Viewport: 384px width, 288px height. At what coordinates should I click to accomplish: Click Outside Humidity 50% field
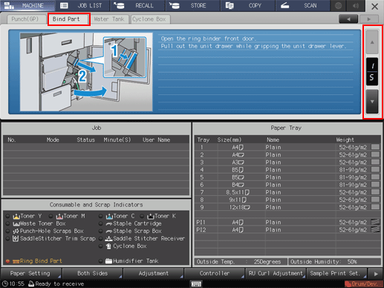click(x=335, y=262)
